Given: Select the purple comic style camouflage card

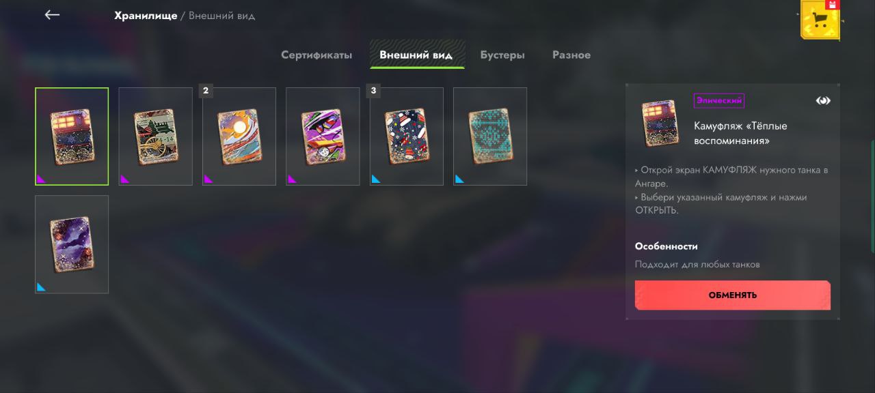Looking at the screenshot, I should tap(323, 136).
